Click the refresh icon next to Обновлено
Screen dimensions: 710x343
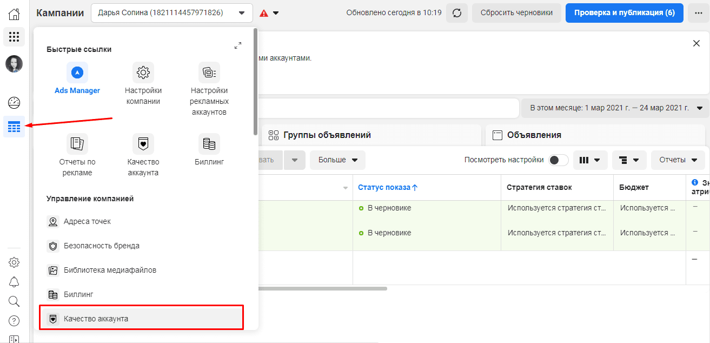[x=457, y=12]
